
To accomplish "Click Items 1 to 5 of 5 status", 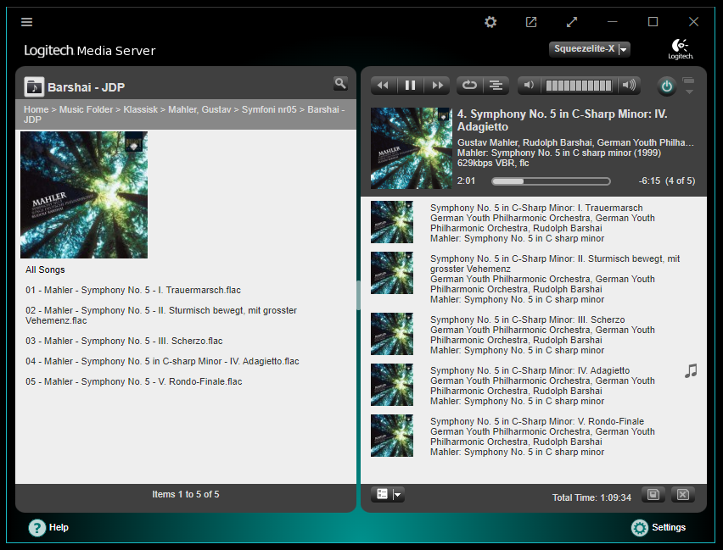I will point(186,494).
